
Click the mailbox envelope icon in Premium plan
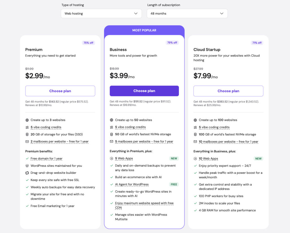27,142
